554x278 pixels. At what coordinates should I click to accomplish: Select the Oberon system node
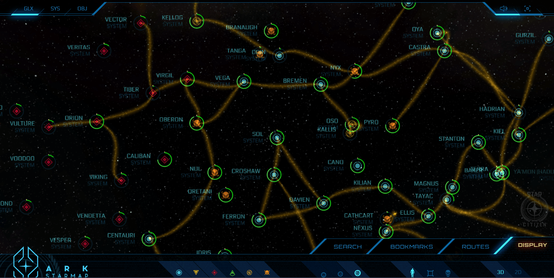coord(197,123)
